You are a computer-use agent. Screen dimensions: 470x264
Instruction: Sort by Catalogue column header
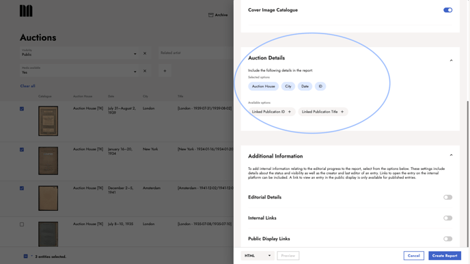point(45,96)
